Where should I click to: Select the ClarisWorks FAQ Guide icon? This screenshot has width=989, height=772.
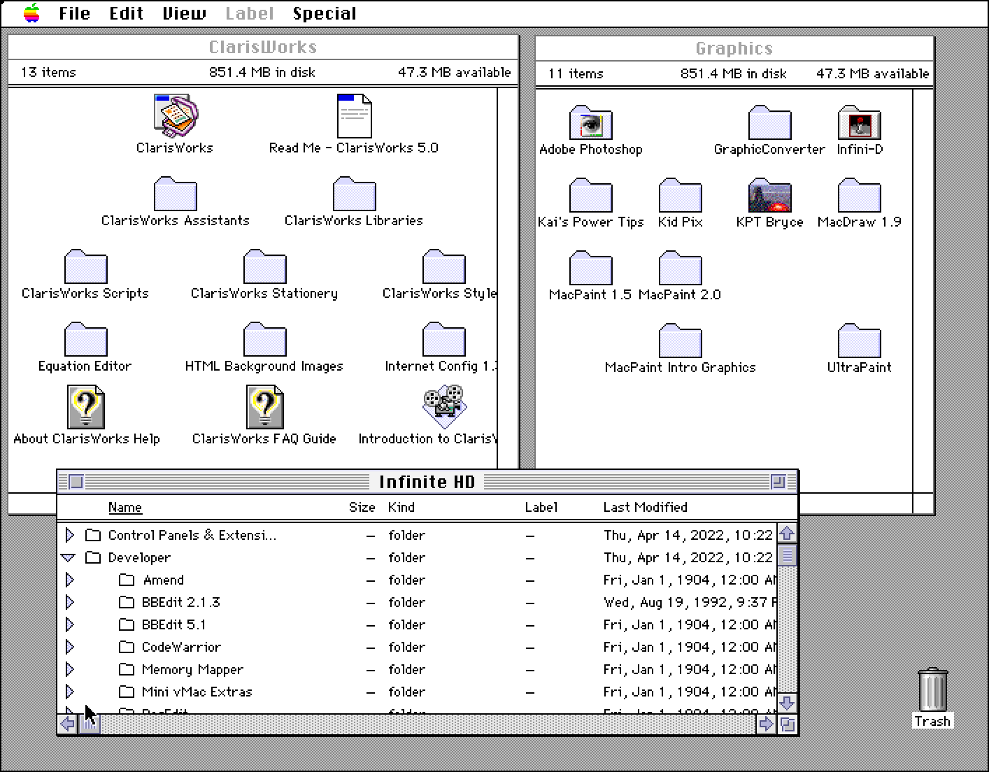(x=264, y=408)
